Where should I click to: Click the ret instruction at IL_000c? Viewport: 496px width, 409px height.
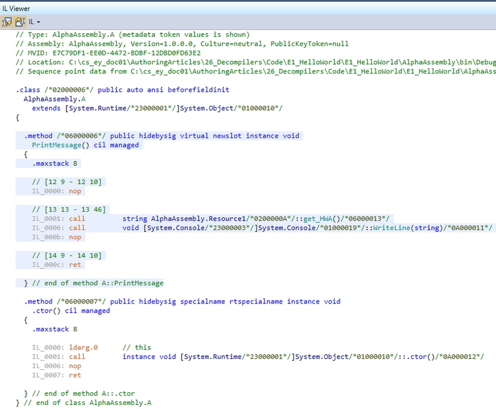click(74, 264)
